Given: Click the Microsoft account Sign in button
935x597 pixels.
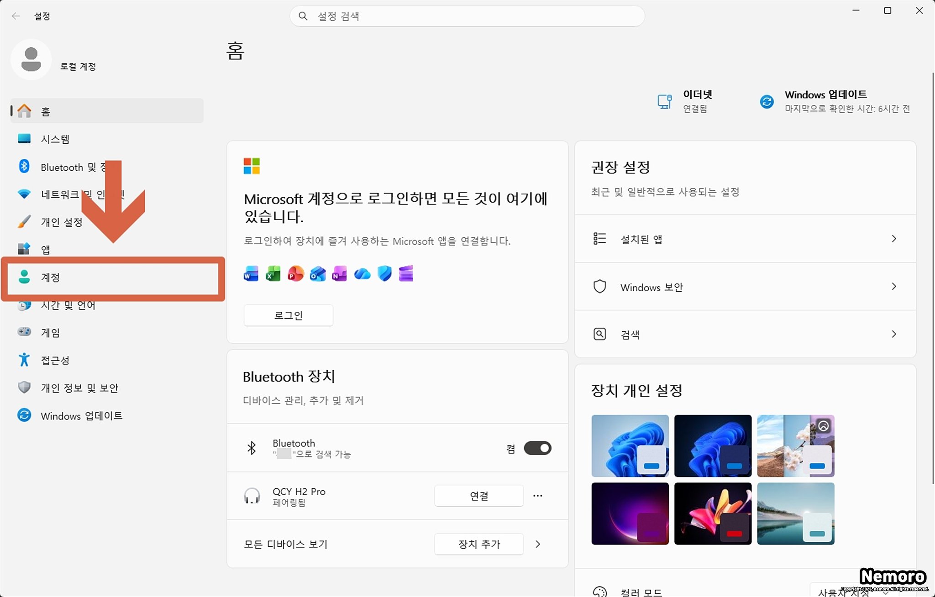Looking at the screenshot, I should 288,315.
